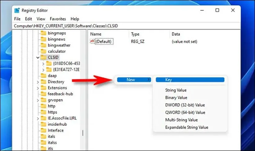Image resolution: width=255 pixels, height=151 pixels.
Task: Choose Key from the New submenu
Action: [x=190, y=80]
